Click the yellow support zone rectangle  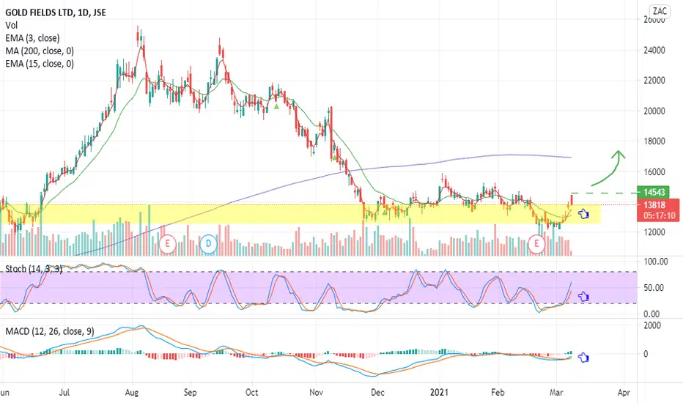tap(300, 215)
